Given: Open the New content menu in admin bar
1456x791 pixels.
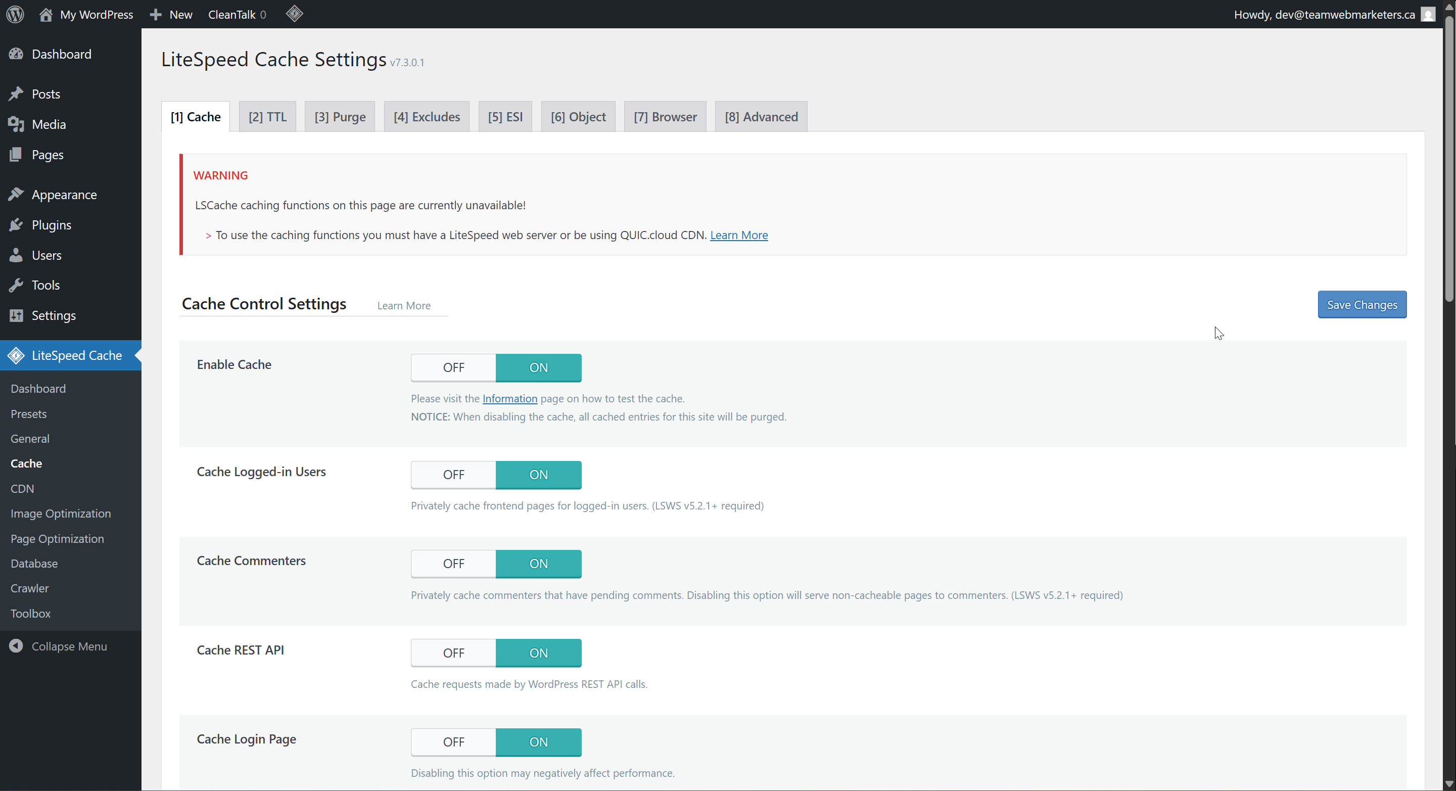Looking at the screenshot, I should (171, 14).
